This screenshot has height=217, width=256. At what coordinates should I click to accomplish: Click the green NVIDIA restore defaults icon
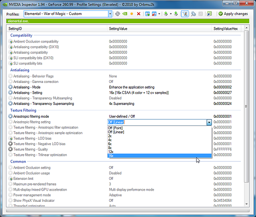pyautogui.click(x=125, y=14)
